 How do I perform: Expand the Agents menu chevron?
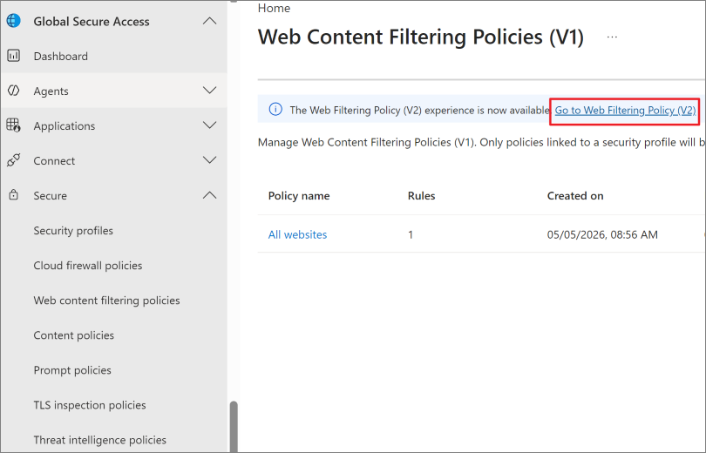(x=209, y=91)
